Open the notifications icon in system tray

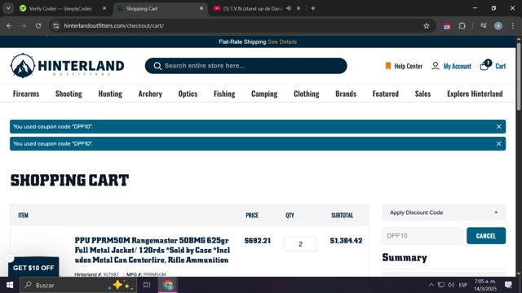pyautogui.click(x=508, y=285)
